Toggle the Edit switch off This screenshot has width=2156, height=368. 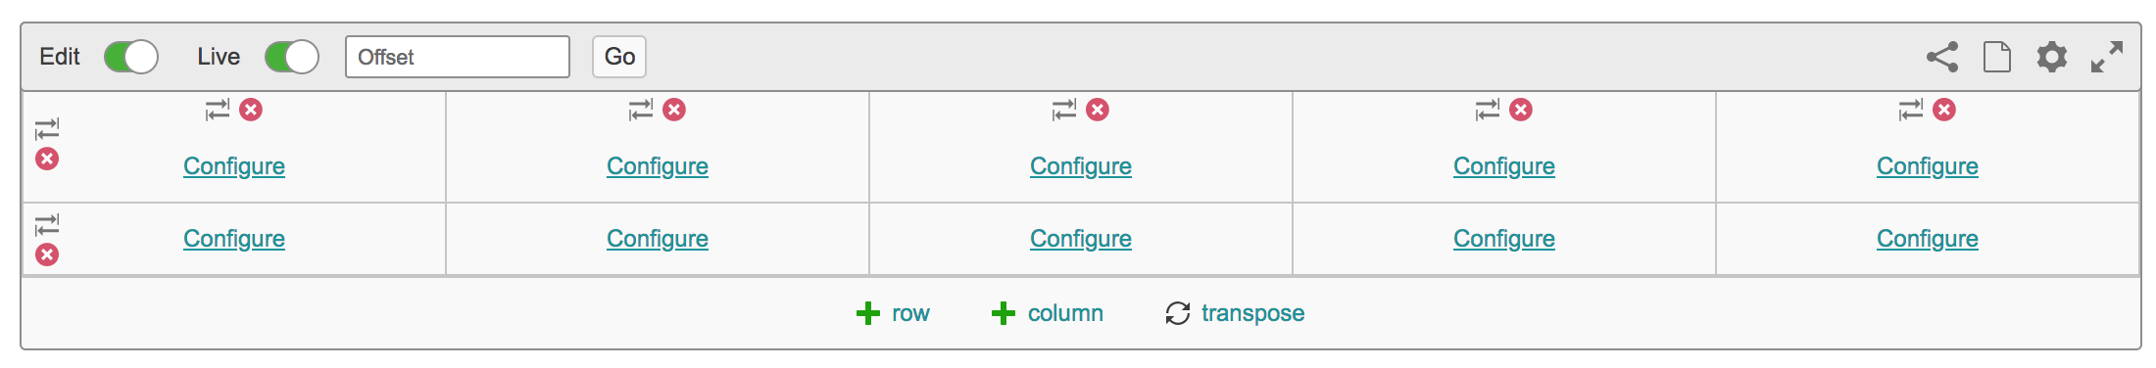coord(131,57)
